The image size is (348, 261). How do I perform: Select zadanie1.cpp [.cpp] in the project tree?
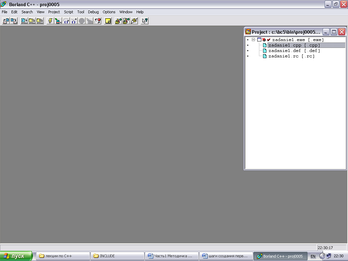tap(294, 45)
